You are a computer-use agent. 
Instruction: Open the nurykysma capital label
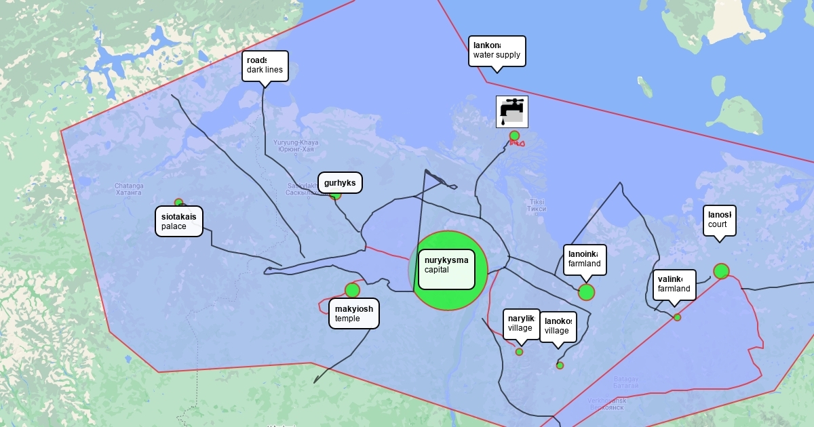[446, 269]
